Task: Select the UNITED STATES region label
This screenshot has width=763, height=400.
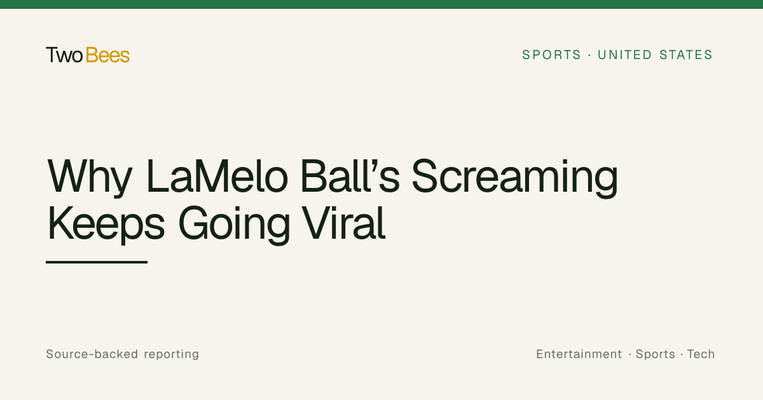Action: point(656,55)
